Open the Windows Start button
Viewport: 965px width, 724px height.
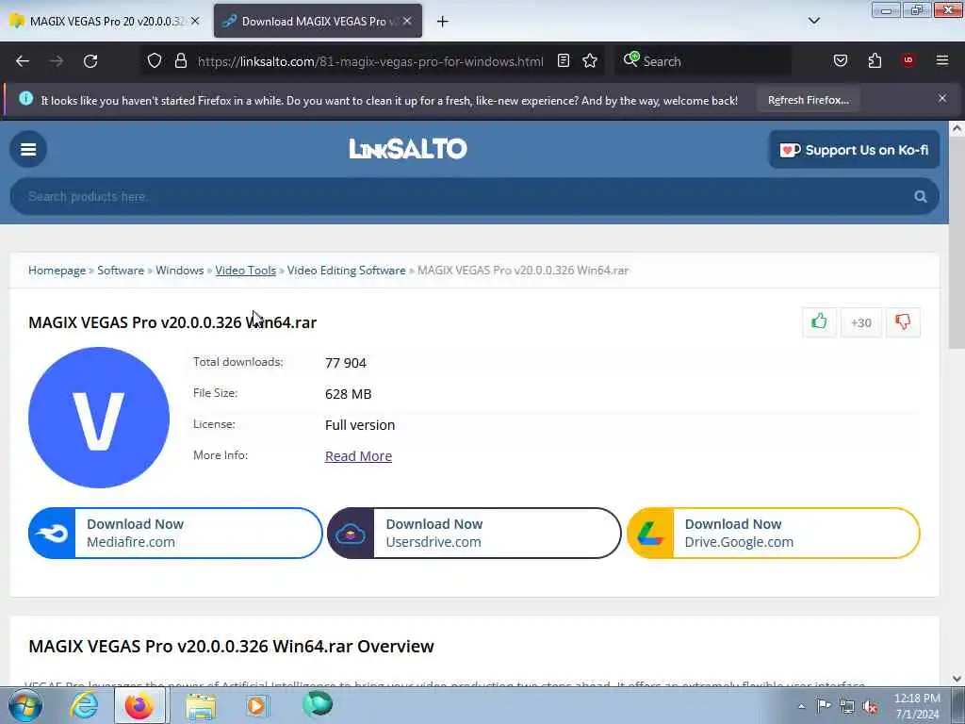pos(25,705)
